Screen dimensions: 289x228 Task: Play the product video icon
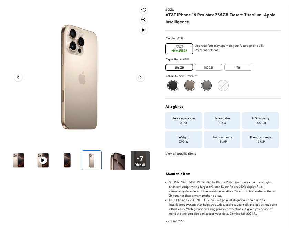[x=144, y=30]
